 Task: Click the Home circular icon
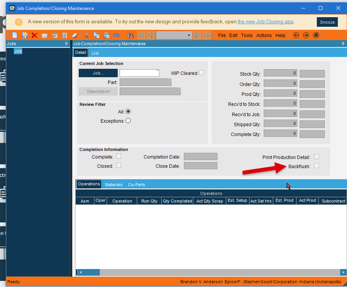(316, 35)
